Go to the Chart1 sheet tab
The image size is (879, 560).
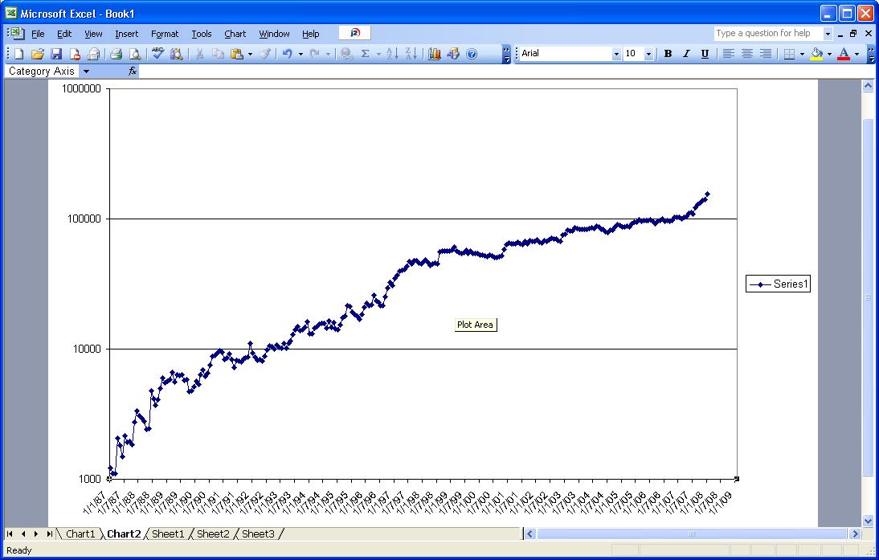(80, 533)
